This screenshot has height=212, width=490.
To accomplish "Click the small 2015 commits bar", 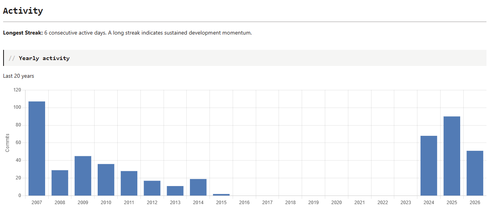I will [x=221, y=195].
